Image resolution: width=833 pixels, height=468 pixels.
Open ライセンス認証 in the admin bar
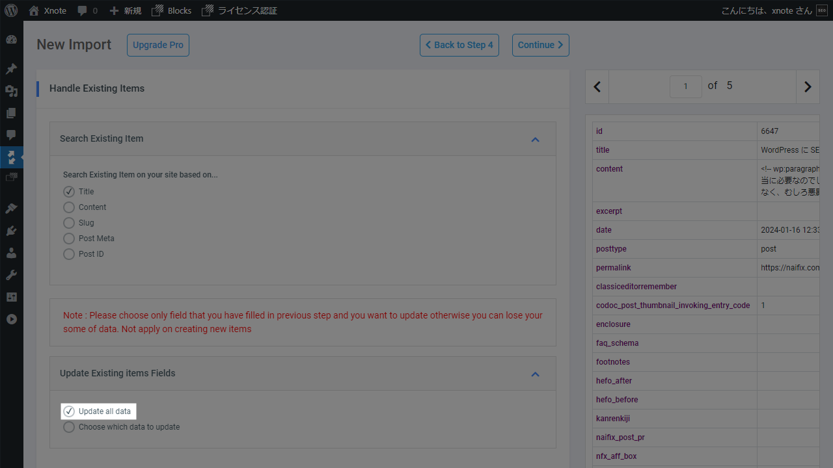coord(239,10)
